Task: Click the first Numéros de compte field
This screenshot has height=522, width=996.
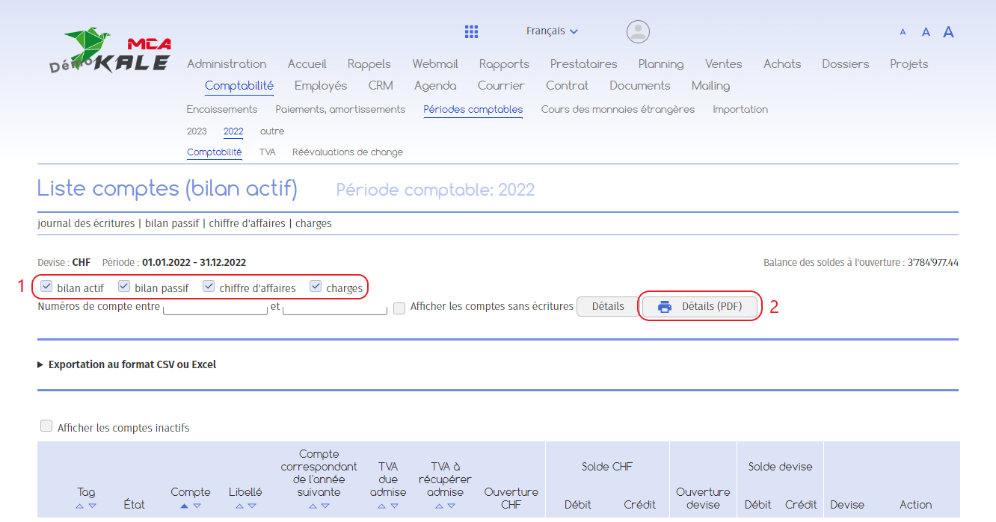Action: [215, 308]
